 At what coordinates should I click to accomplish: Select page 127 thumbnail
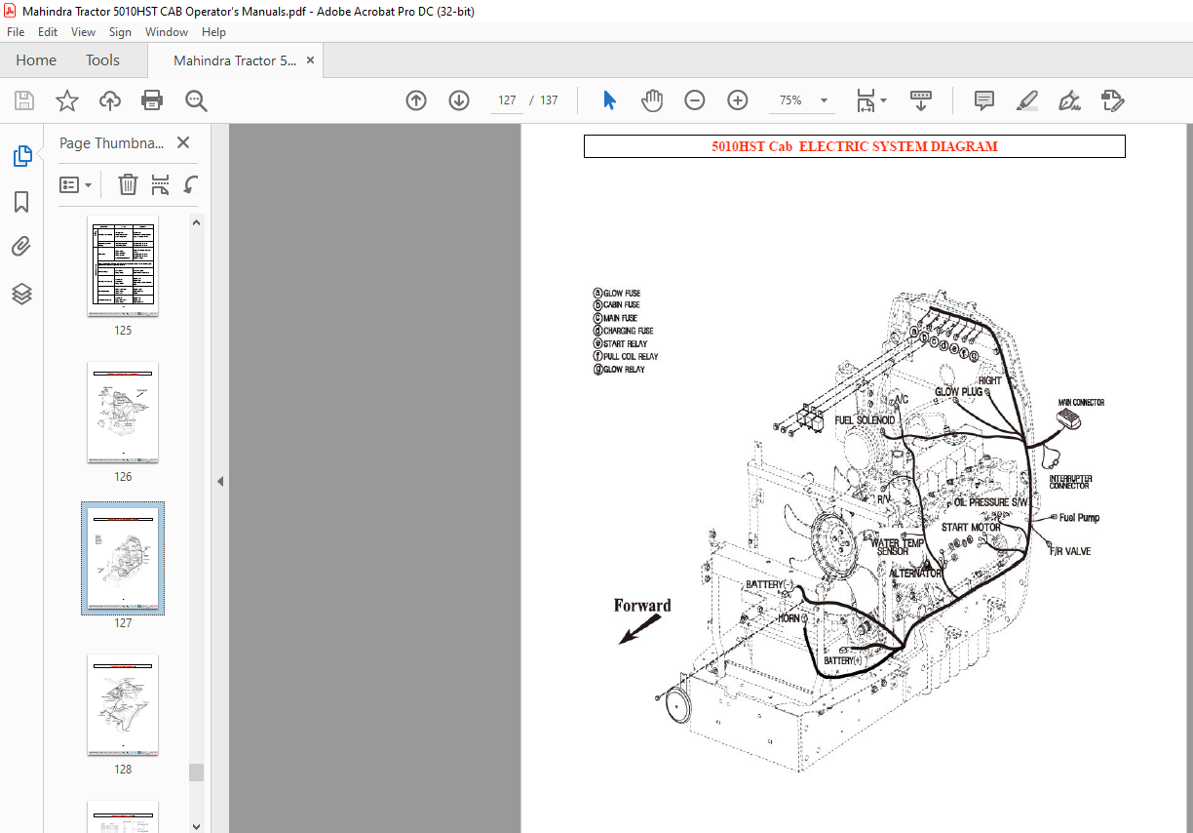123,559
